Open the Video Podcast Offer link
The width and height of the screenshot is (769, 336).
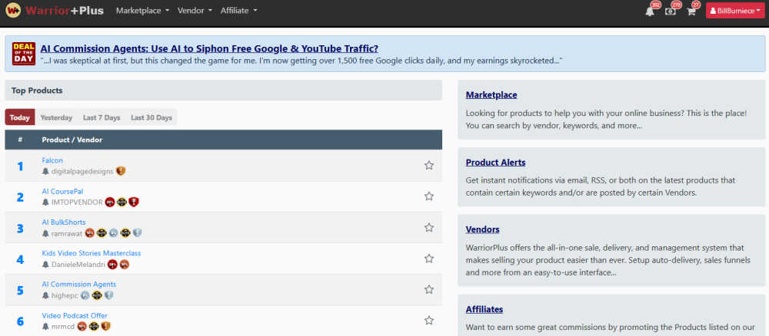(75, 315)
